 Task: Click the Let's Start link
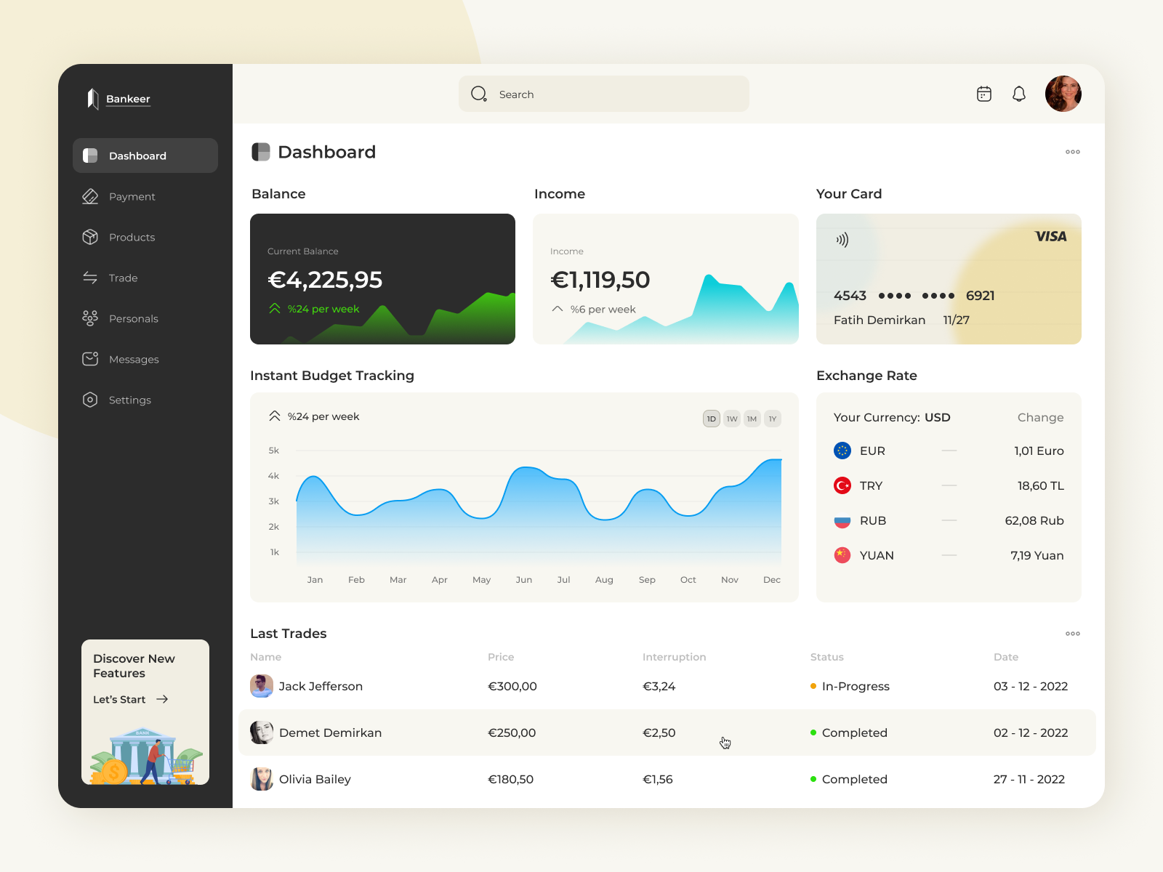point(119,699)
